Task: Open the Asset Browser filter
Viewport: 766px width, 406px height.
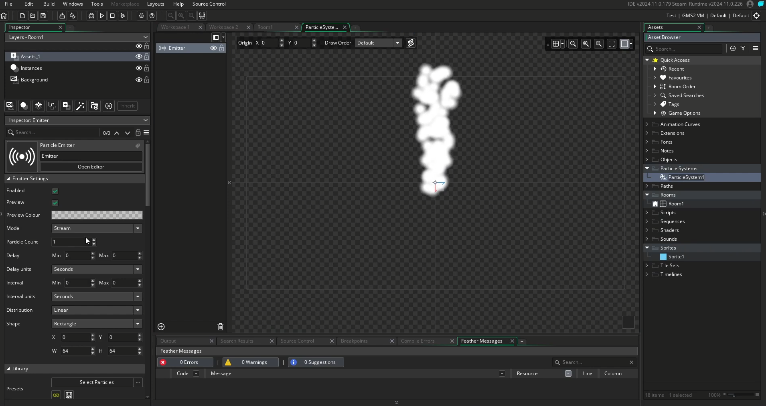Action: [x=743, y=49]
